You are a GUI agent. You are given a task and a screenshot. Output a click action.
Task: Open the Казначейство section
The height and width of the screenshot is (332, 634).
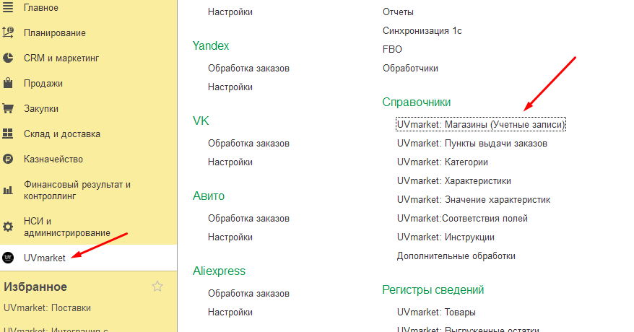point(53,159)
